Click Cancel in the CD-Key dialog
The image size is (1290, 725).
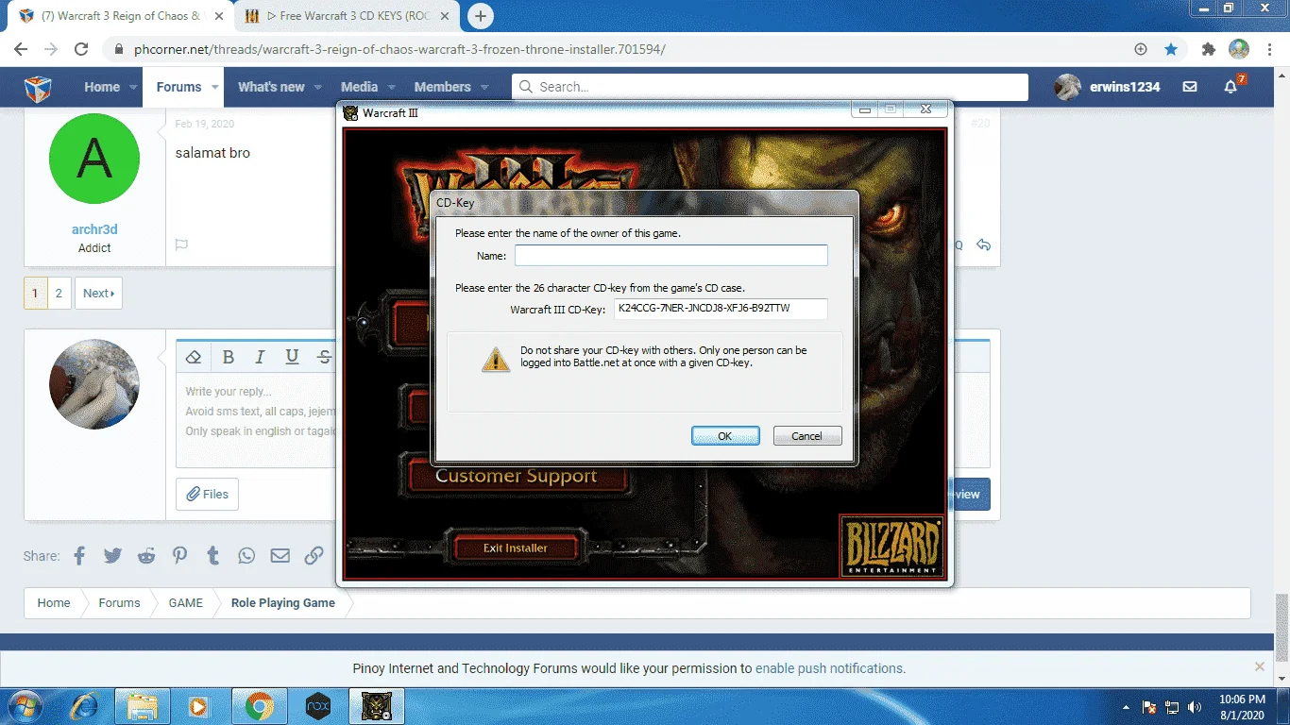coord(806,436)
